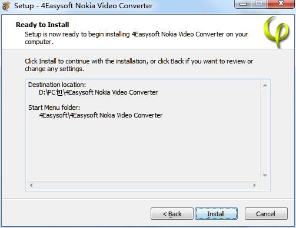
Task: Click the vertical scrollbar track in summary box
Action: (265, 130)
